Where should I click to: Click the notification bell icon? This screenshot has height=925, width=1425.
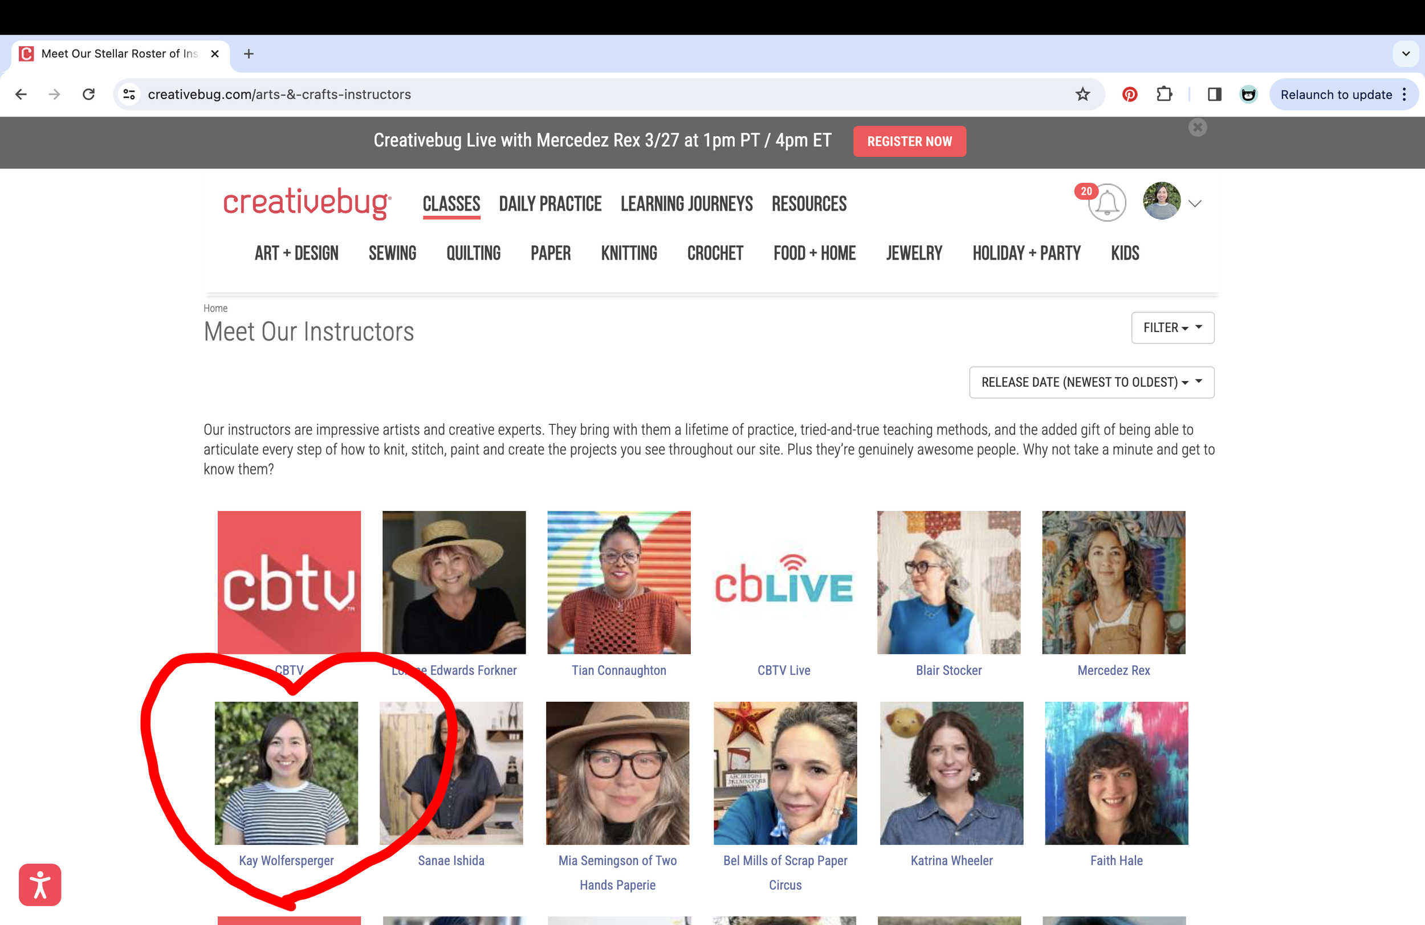1106,203
